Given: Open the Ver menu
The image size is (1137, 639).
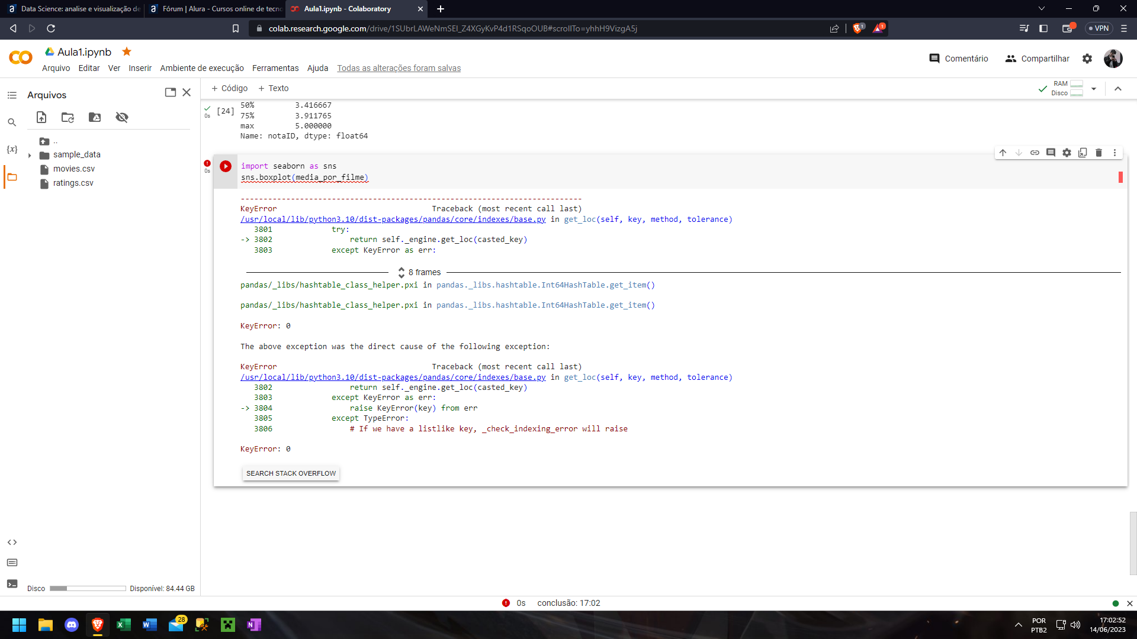Looking at the screenshot, I should pyautogui.click(x=114, y=68).
